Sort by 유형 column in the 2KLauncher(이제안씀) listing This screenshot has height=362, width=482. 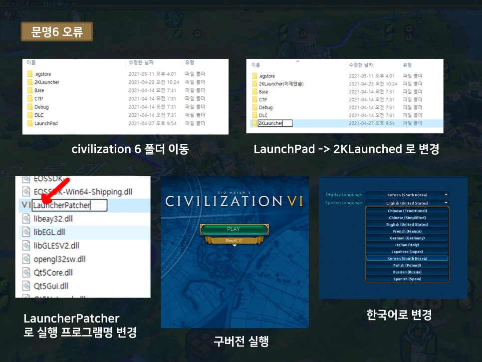(x=407, y=65)
